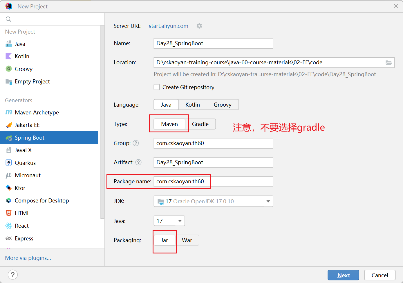
Task: Open Server URL settings gear
Action: pyautogui.click(x=199, y=26)
